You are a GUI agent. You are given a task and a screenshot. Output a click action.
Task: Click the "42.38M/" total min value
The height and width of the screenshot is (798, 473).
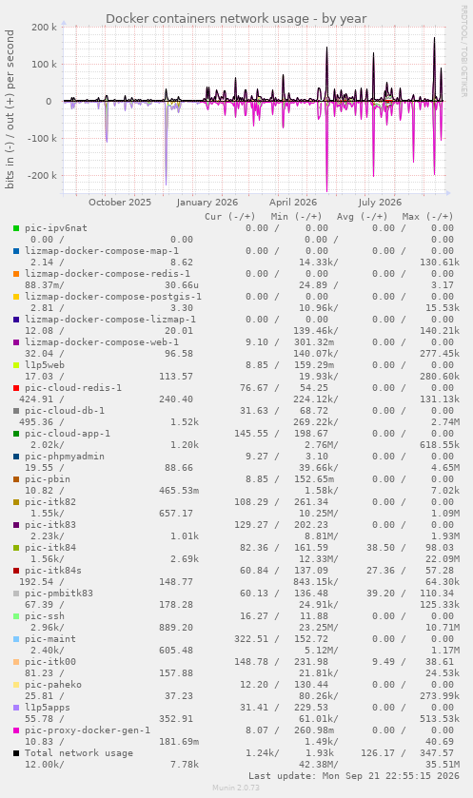(318, 765)
